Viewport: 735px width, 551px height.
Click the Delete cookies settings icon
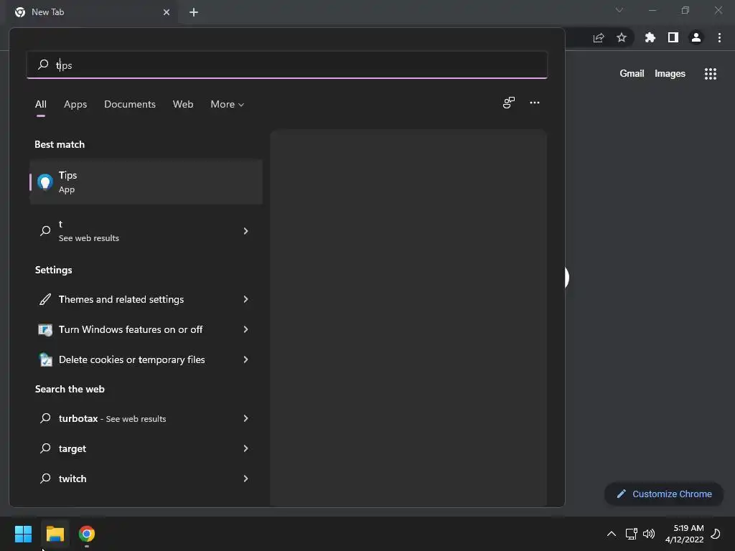[45, 359]
